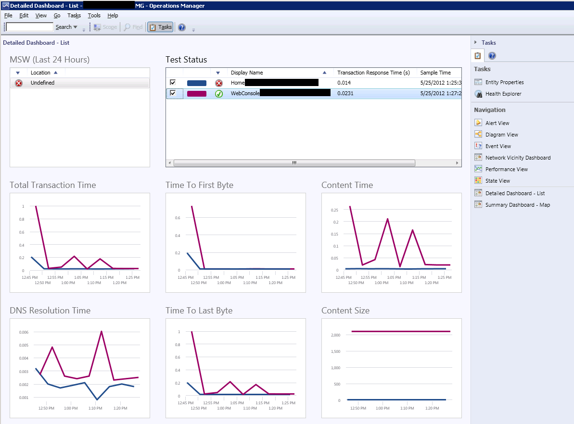The height and width of the screenshot is (424, 574).
Task: Click the State View icon
Action: pos(478,180)
